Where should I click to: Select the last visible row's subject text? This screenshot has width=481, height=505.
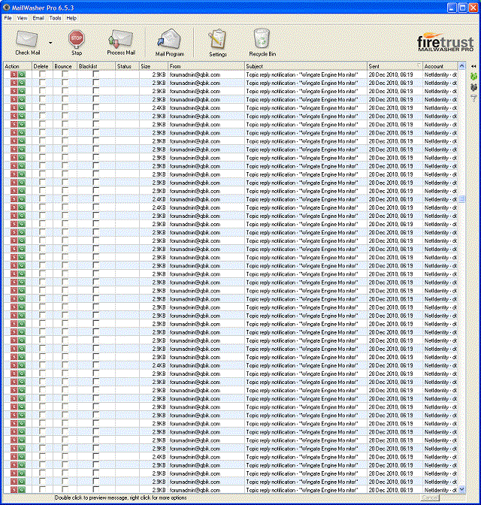point(302,490)
